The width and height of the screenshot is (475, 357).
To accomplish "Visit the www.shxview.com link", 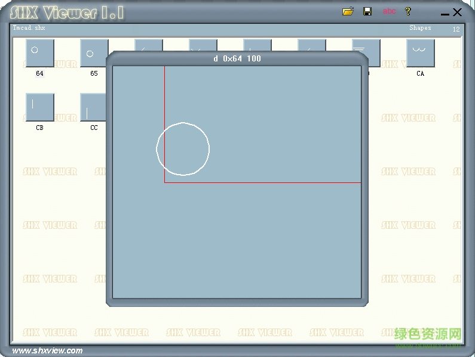I will (x=47, y=350).
